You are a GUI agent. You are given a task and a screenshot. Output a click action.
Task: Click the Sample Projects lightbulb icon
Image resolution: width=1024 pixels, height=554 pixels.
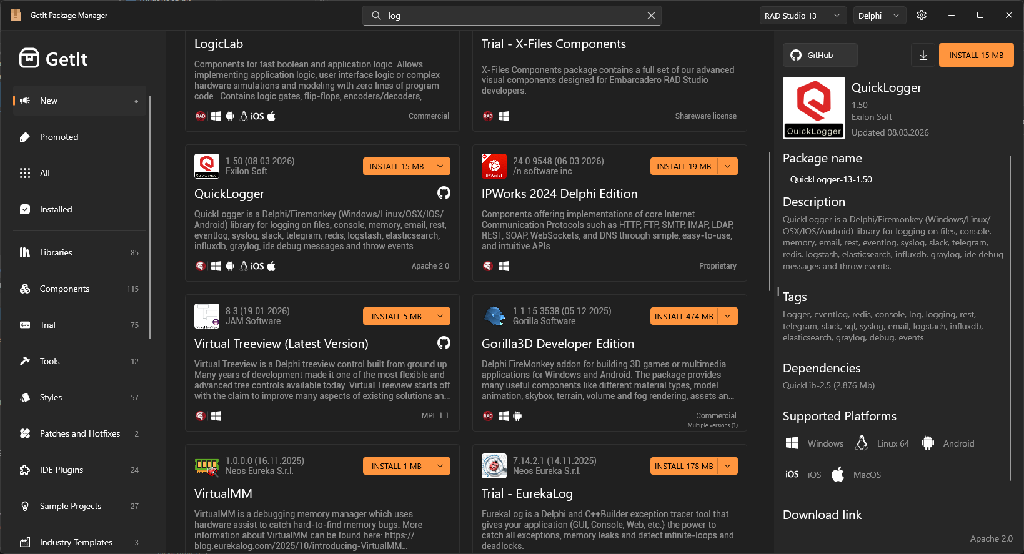(25, 506)
